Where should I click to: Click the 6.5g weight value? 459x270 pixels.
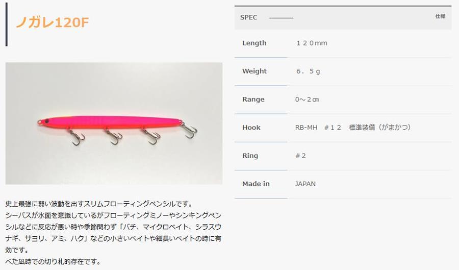point(308,71)
